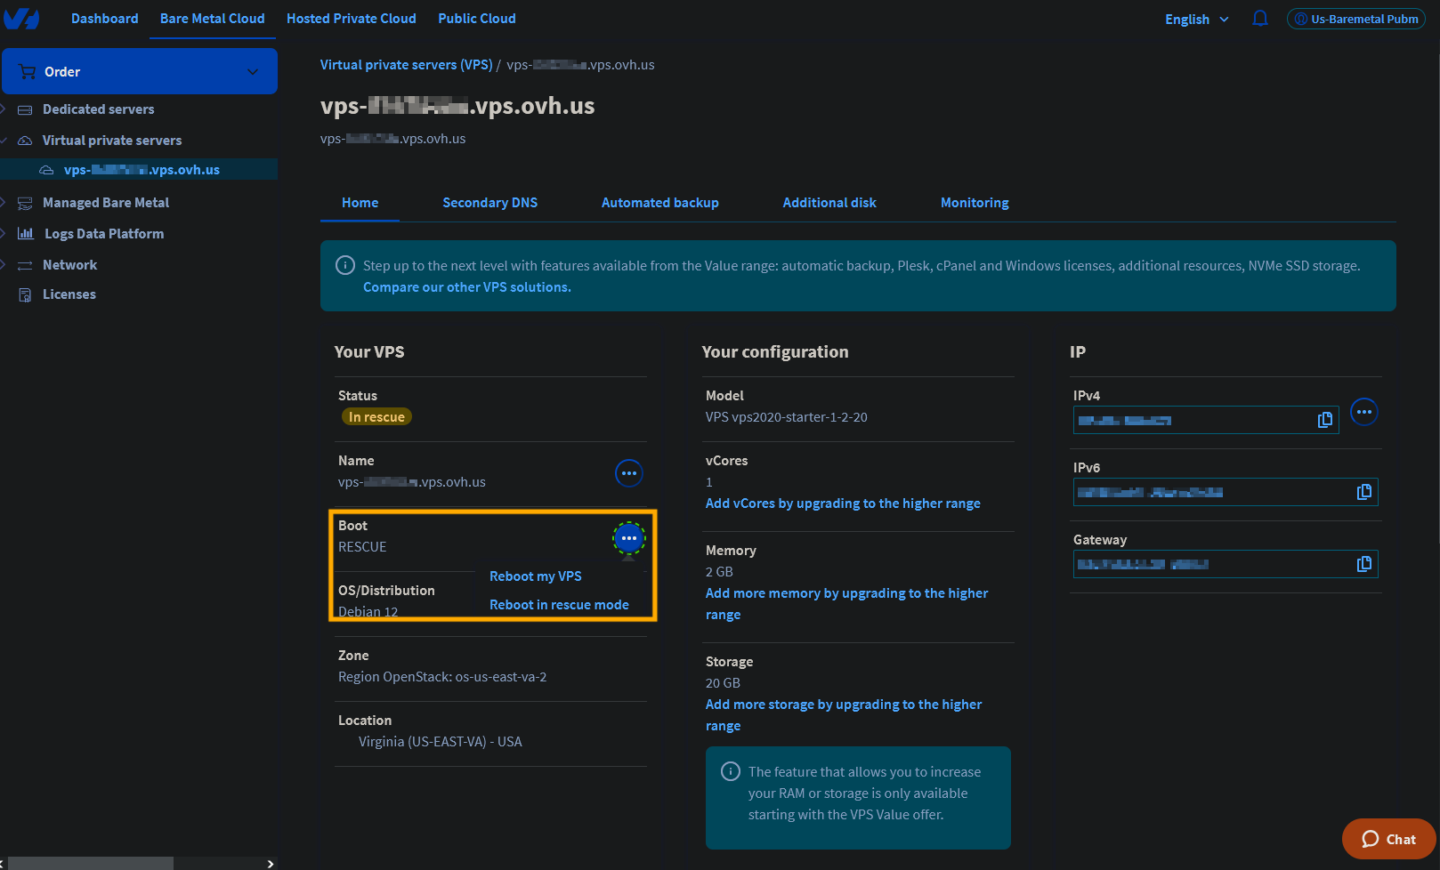Click the In rescue status badge
The image size is (1440, 870).
tap(376, 417)
